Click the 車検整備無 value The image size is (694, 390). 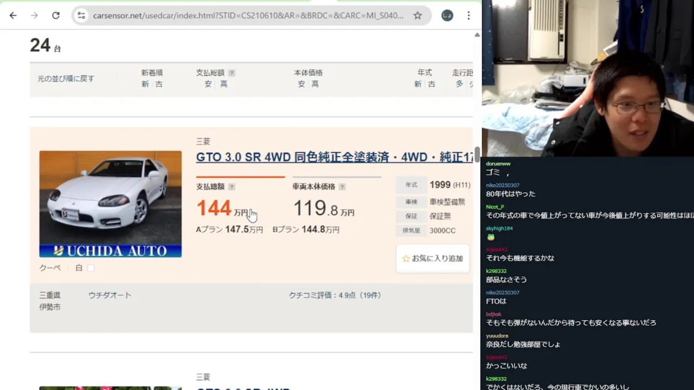pos(447,201)
